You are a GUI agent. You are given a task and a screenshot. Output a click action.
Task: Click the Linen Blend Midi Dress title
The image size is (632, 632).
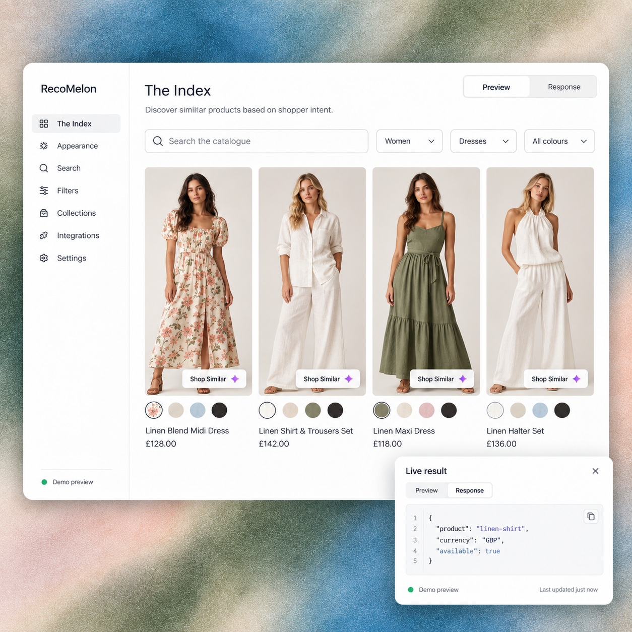click(187, 431)
